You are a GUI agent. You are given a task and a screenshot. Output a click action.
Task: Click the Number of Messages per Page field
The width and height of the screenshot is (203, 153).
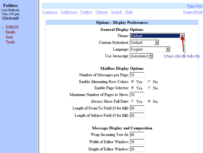(x=137, y=75)
